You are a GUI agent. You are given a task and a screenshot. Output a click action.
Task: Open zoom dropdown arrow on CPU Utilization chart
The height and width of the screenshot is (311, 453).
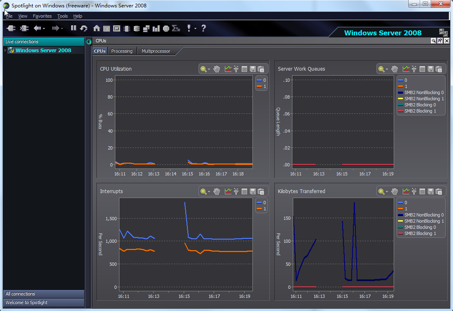pyautogui.click(x=209, y=69)
